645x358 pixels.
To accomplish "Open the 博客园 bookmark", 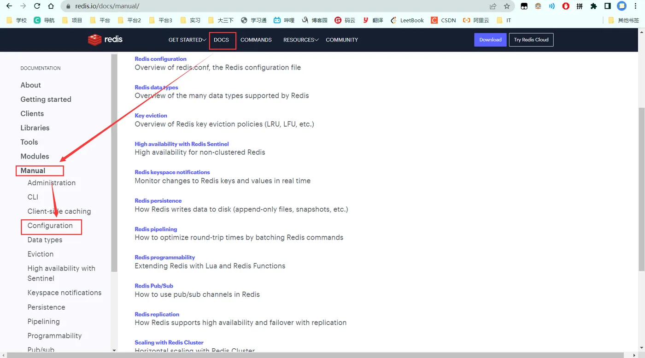I will point(314,20).
